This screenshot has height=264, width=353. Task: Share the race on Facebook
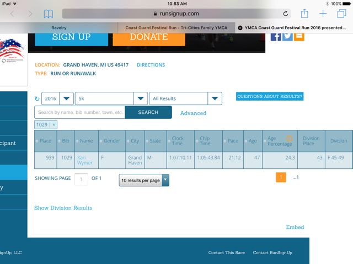pos(276,37)
